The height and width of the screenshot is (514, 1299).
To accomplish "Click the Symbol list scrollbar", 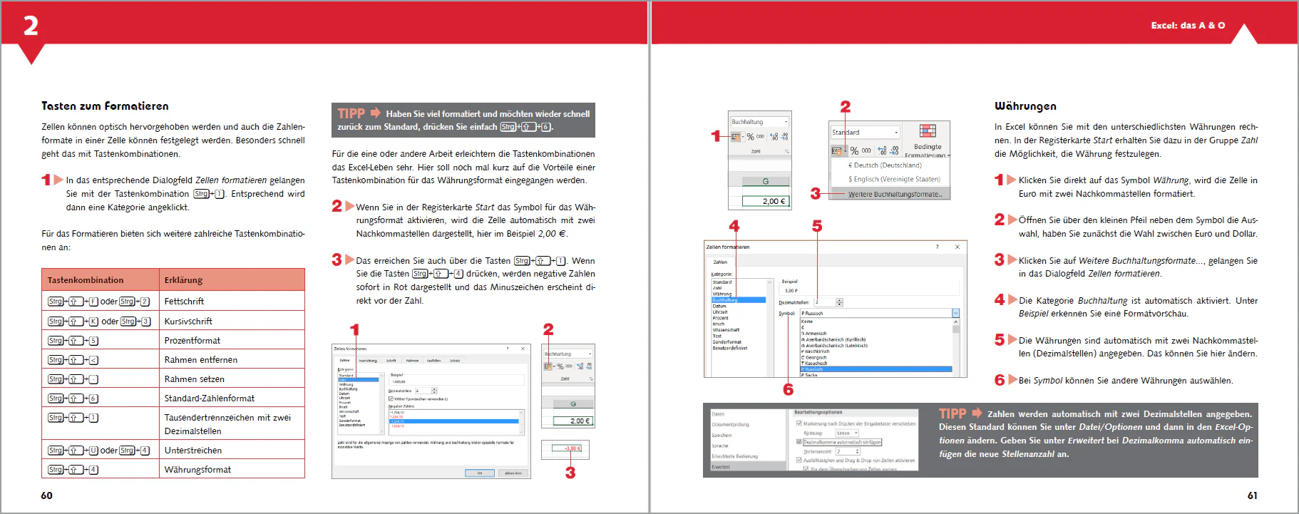I will click(x=956, y=346).
